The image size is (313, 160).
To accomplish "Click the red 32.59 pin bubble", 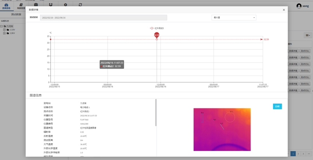I will [x=157, y=35].
